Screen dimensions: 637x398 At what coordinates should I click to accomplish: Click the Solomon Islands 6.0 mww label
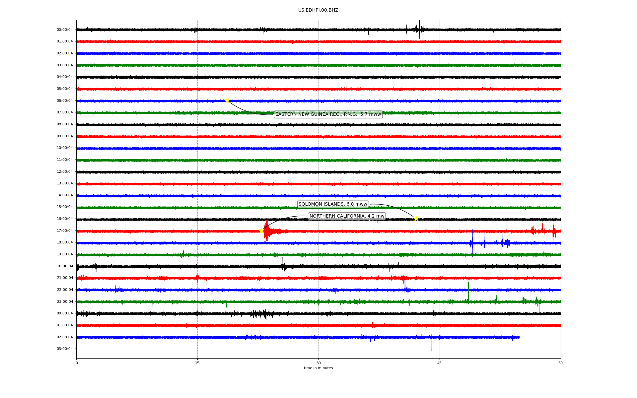click(x=333, y=204)
